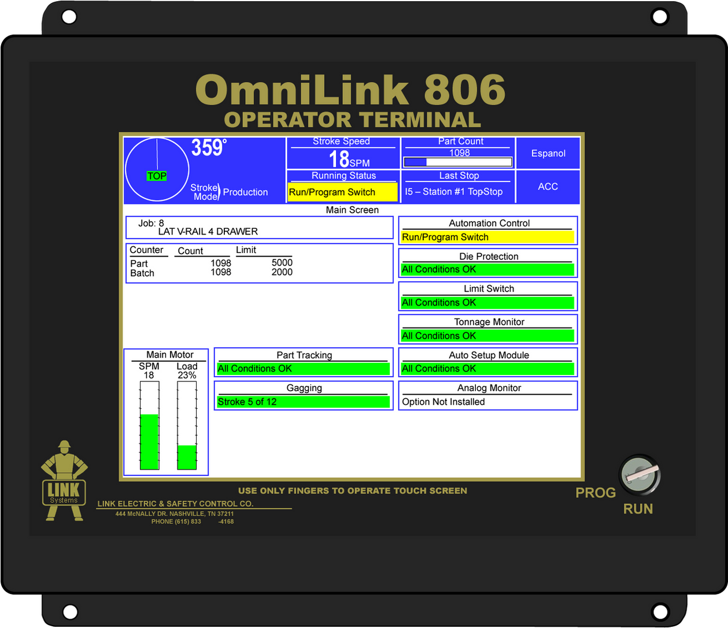Open the Part Count panel
Viewport: 728px width, 628px height.
(x=458, y=153)
